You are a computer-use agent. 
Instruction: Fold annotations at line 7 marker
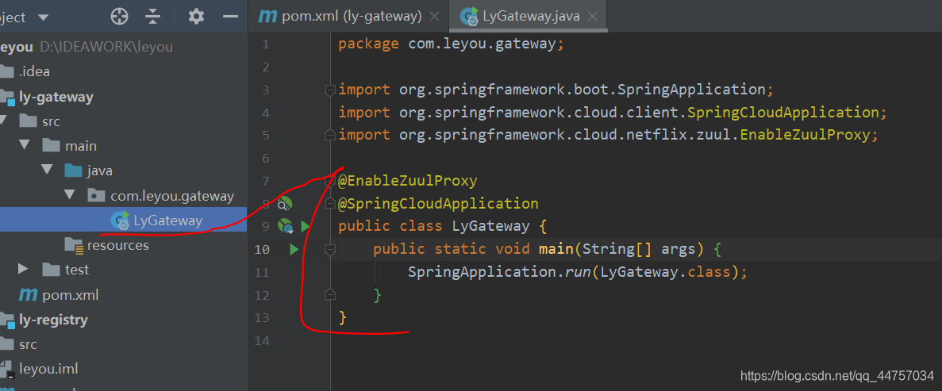329,181
